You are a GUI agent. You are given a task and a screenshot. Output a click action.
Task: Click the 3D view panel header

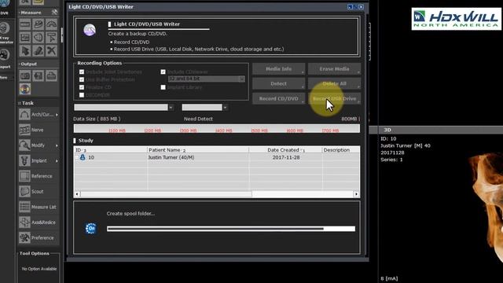click(x=440, y=130)
